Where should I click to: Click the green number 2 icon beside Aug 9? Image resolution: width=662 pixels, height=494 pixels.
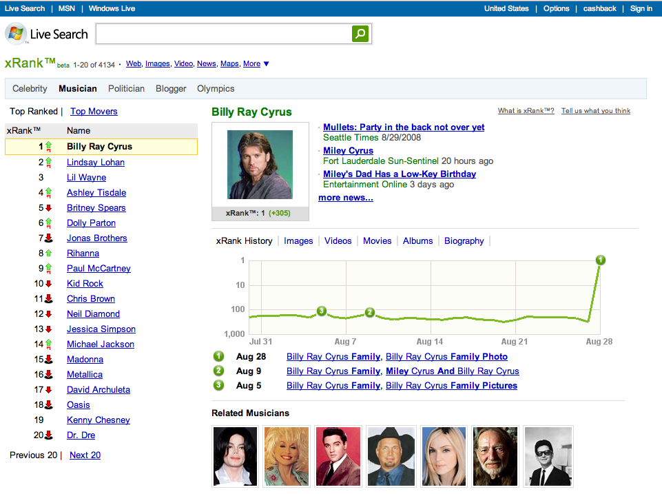click(219, 371)
